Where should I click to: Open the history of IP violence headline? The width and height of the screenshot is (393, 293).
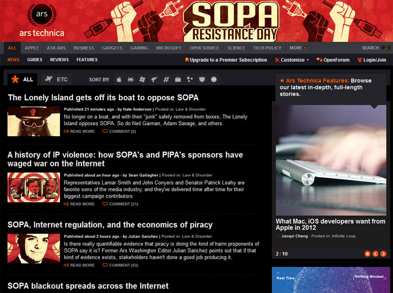pos(125,159)
